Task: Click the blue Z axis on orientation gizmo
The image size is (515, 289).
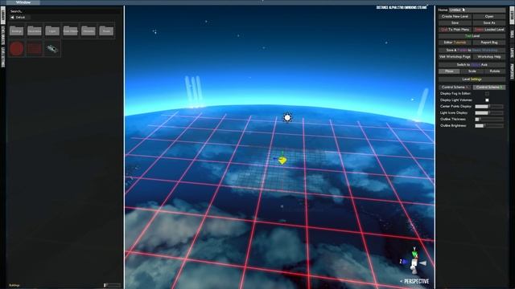Action: click(x=404, y=262)
